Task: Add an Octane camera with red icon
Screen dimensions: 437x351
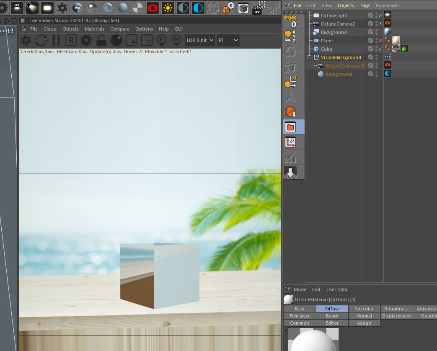Action: [153, 8]
